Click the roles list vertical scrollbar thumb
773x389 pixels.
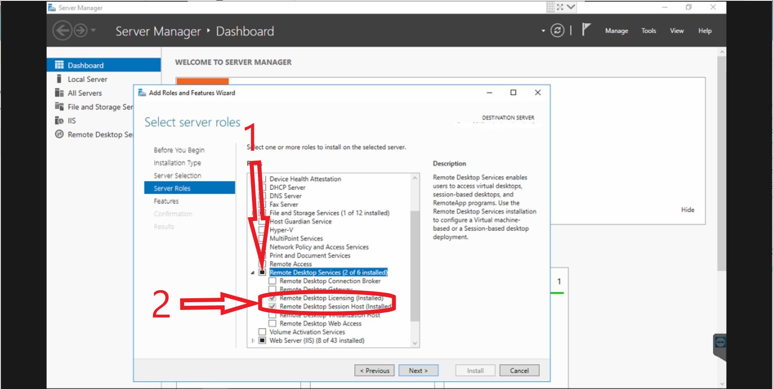[415, 266]
